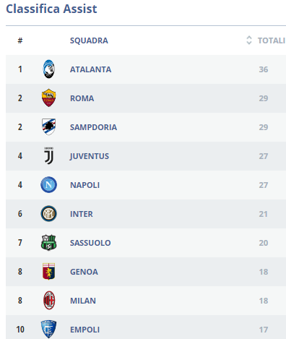Click the Sassuolo team crest
This screenshot has height=339, width=286.
click(x=48, y=243)
